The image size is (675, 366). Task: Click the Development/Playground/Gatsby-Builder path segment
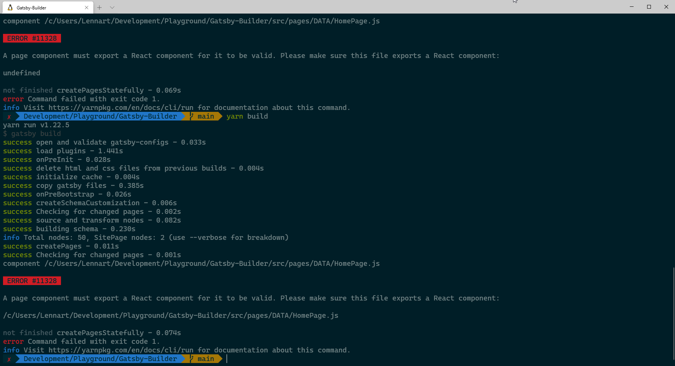click(x=100, y=116)
